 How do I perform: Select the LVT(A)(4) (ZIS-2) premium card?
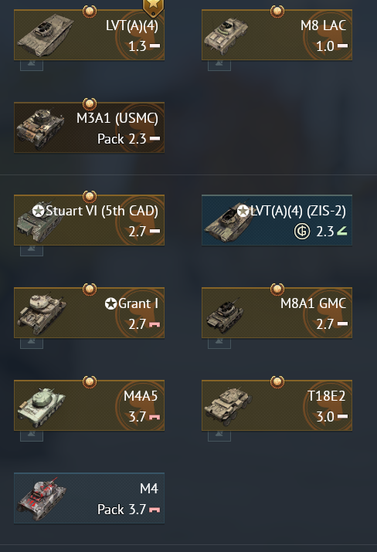[x=277, y=220]
